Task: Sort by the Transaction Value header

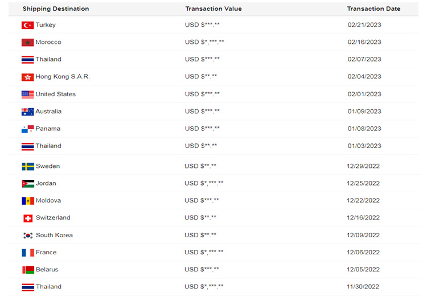Action: pos(213,9)
